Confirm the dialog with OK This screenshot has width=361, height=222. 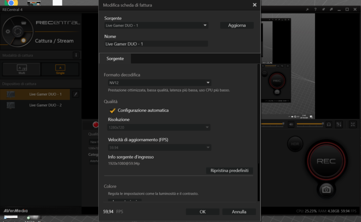click(202, 212)
